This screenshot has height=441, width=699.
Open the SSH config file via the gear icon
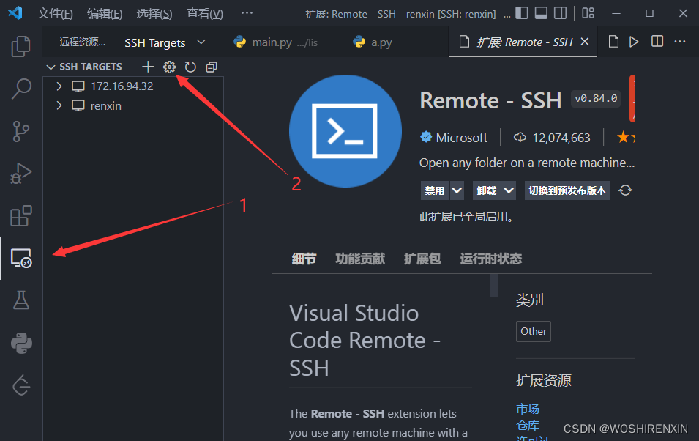169,67
